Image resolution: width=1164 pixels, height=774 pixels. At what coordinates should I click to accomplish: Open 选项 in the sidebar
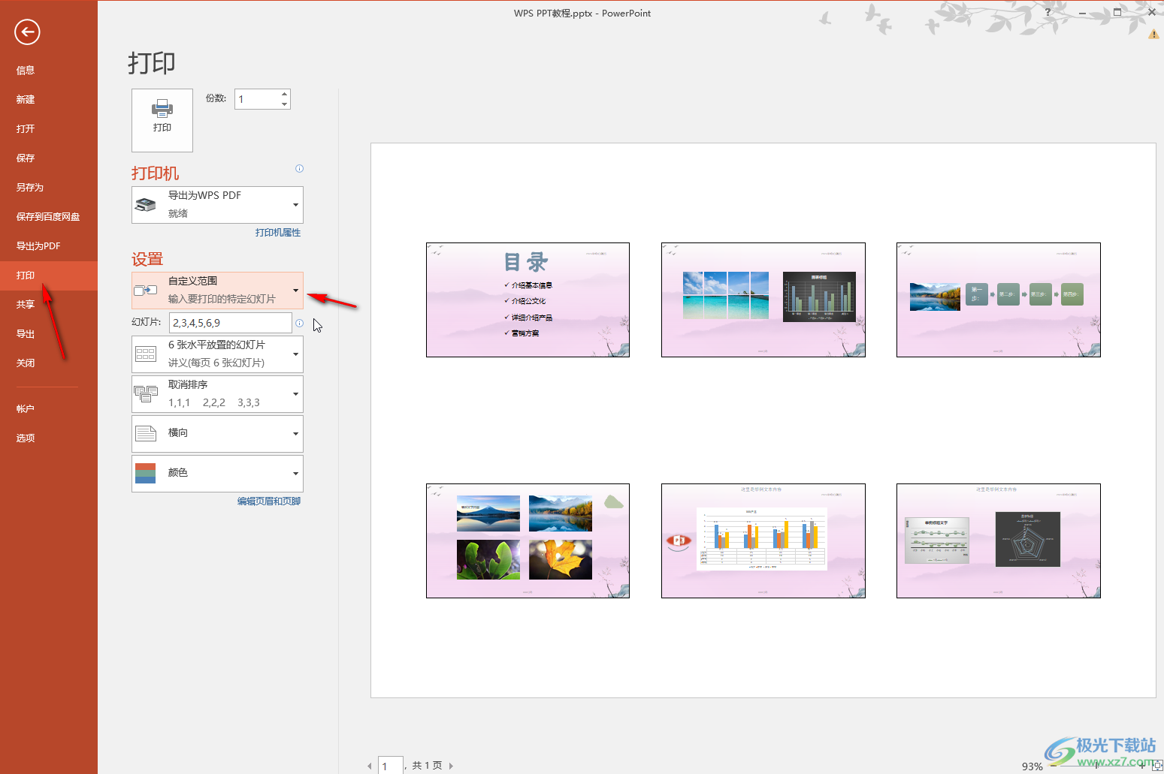(49, 438)
